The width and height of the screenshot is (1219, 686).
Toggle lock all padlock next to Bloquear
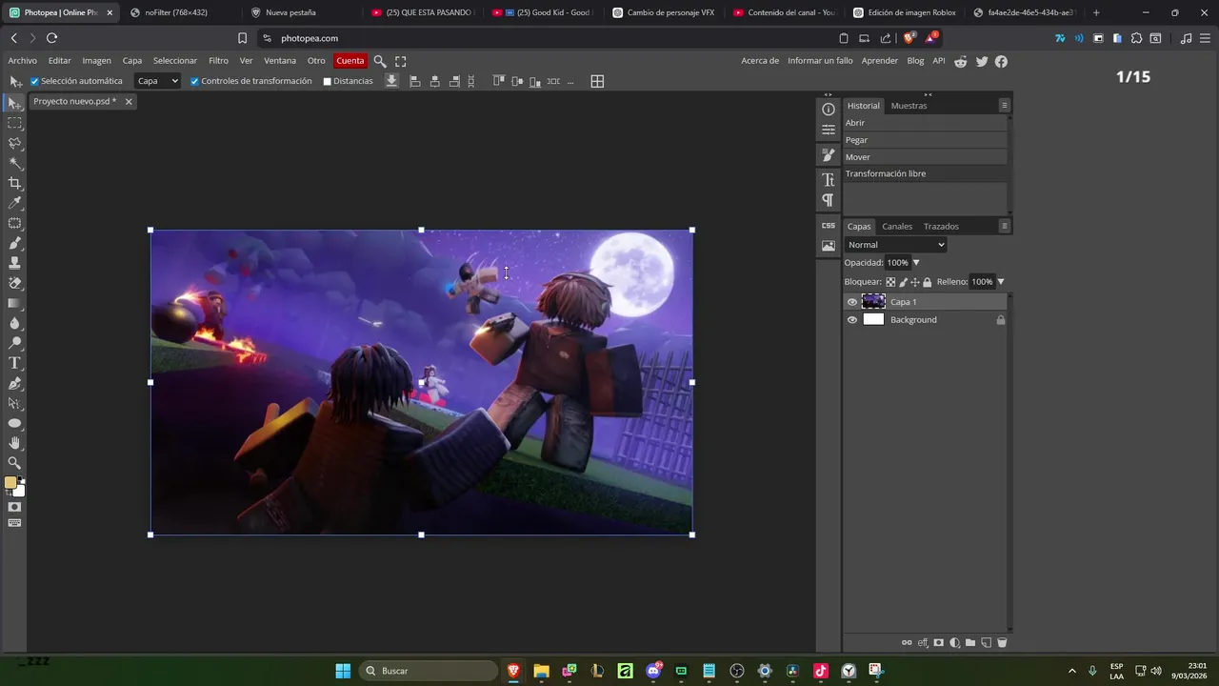coord(927,282)
